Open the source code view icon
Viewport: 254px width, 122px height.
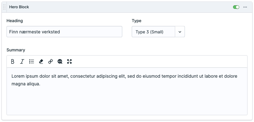click(60, 61)
